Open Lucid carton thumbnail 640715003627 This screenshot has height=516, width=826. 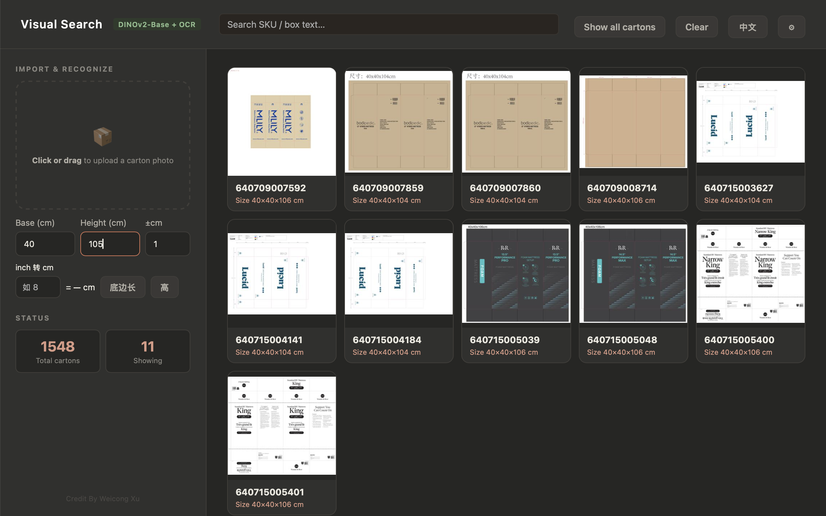point(750,122)
